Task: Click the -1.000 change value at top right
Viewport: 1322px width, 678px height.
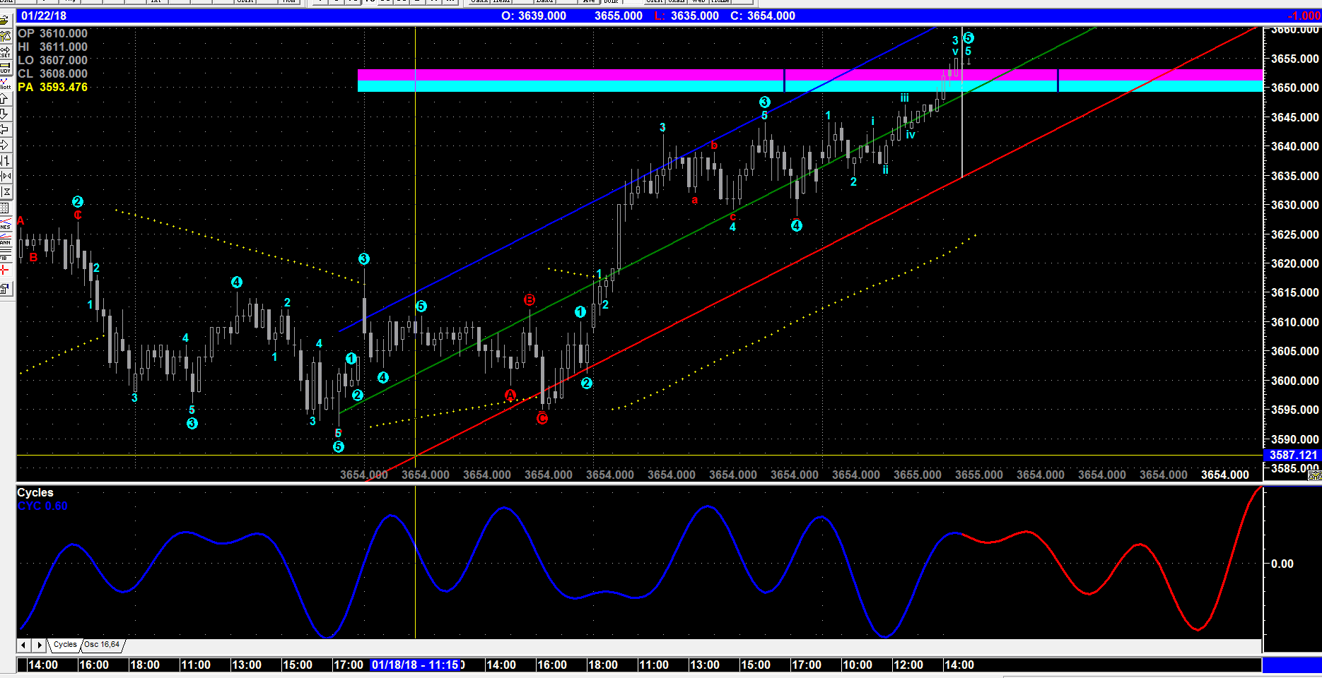Action: coord(1304,16)
